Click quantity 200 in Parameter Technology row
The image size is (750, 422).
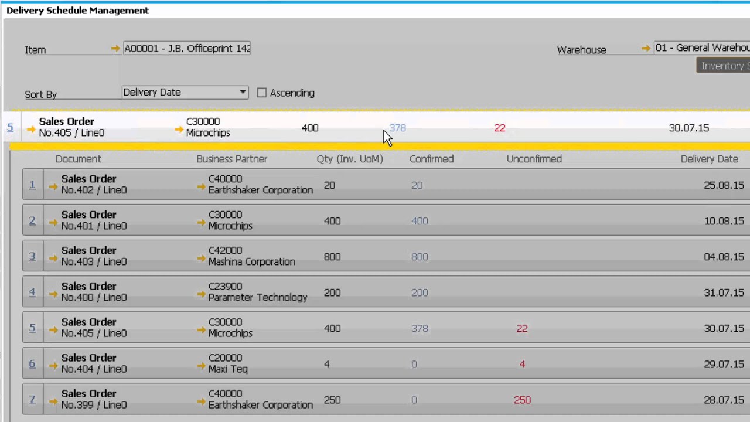332,292
